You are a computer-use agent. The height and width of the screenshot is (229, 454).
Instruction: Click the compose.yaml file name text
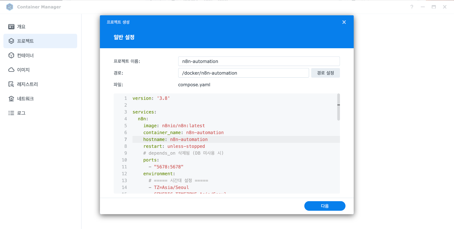click(x=194, y=85)
